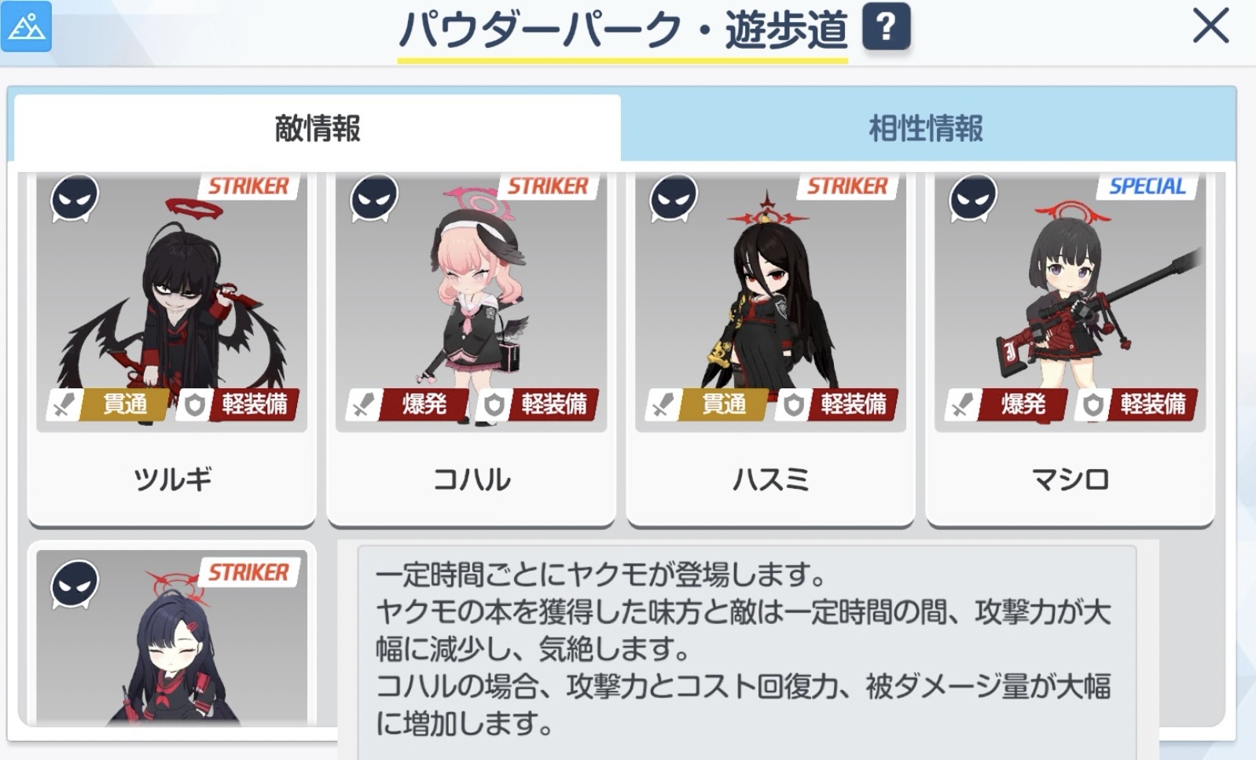Click the mountain terrain icon at top-left
1256x760 pixels.
pos(26,26)
